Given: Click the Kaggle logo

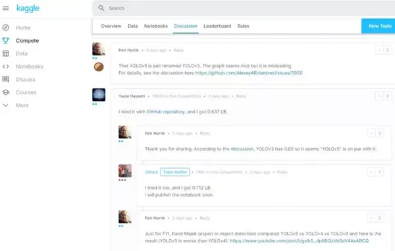Looking at the screenshot, I should (28, 8).
